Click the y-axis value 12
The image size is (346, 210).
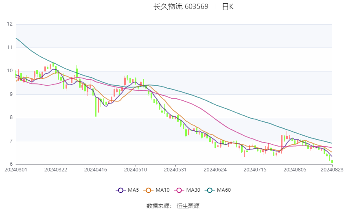click(x=10, y=24)
